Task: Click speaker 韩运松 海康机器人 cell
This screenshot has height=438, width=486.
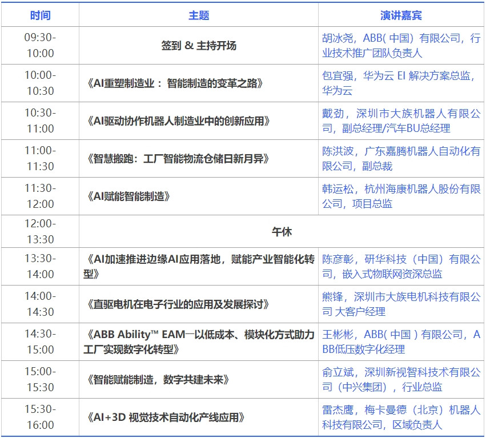Action: click(x=401, y=196)
